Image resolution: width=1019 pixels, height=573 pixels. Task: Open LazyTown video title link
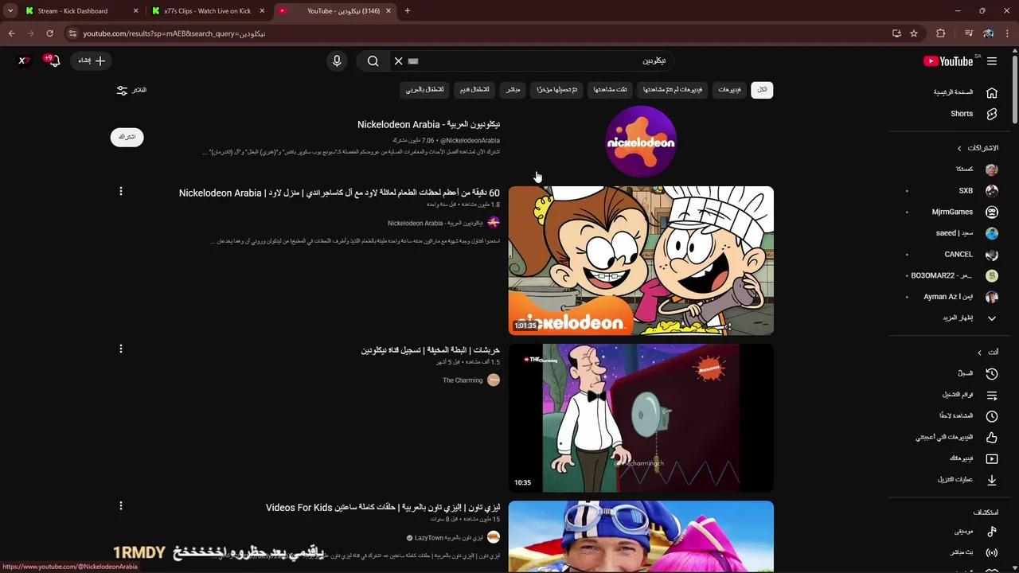383,508
